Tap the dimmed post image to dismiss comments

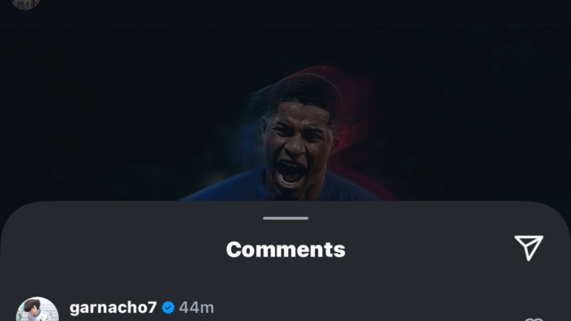(285, 112)
